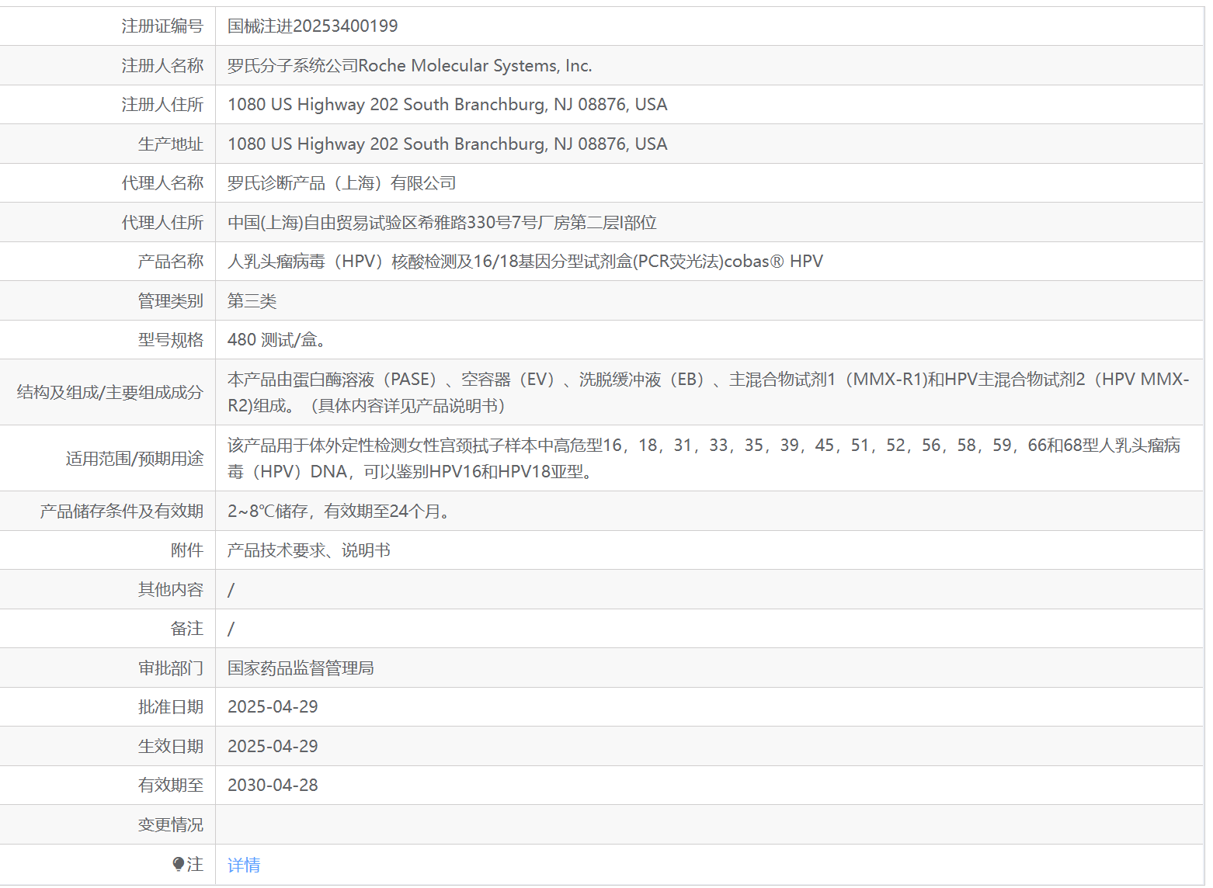
Task: Select the approval department 国家药品监督管理局
Action: [301, 668]
